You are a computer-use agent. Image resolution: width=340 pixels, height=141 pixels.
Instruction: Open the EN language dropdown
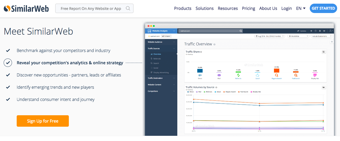click(x=301, y=8)
